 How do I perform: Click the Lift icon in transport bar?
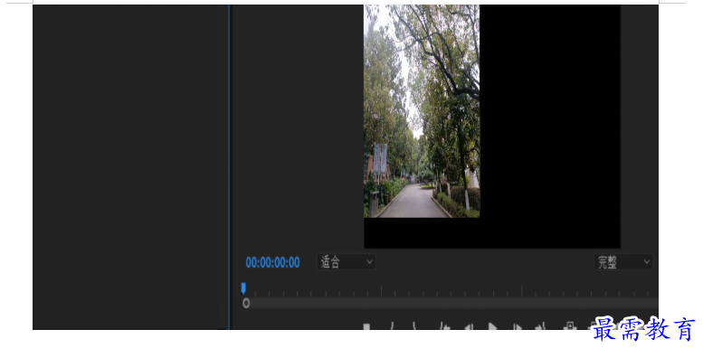coord(570,326)
